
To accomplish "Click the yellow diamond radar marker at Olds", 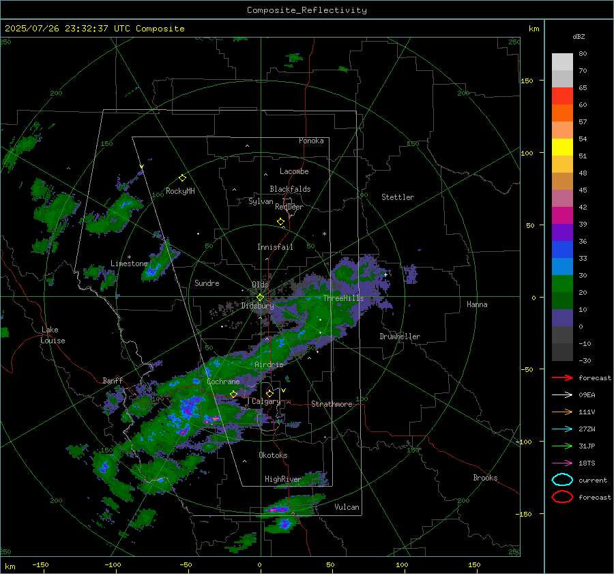I will tap(260, 298).
